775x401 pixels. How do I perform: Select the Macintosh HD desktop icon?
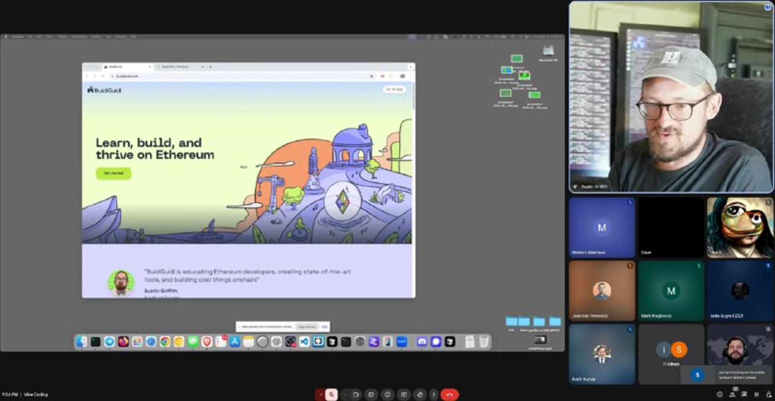pyautogui.click(x=548, y=53)
